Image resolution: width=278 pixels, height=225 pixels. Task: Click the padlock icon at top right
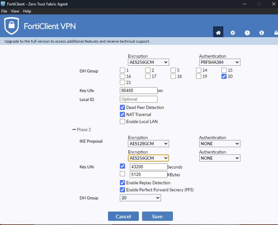[276, 32]
